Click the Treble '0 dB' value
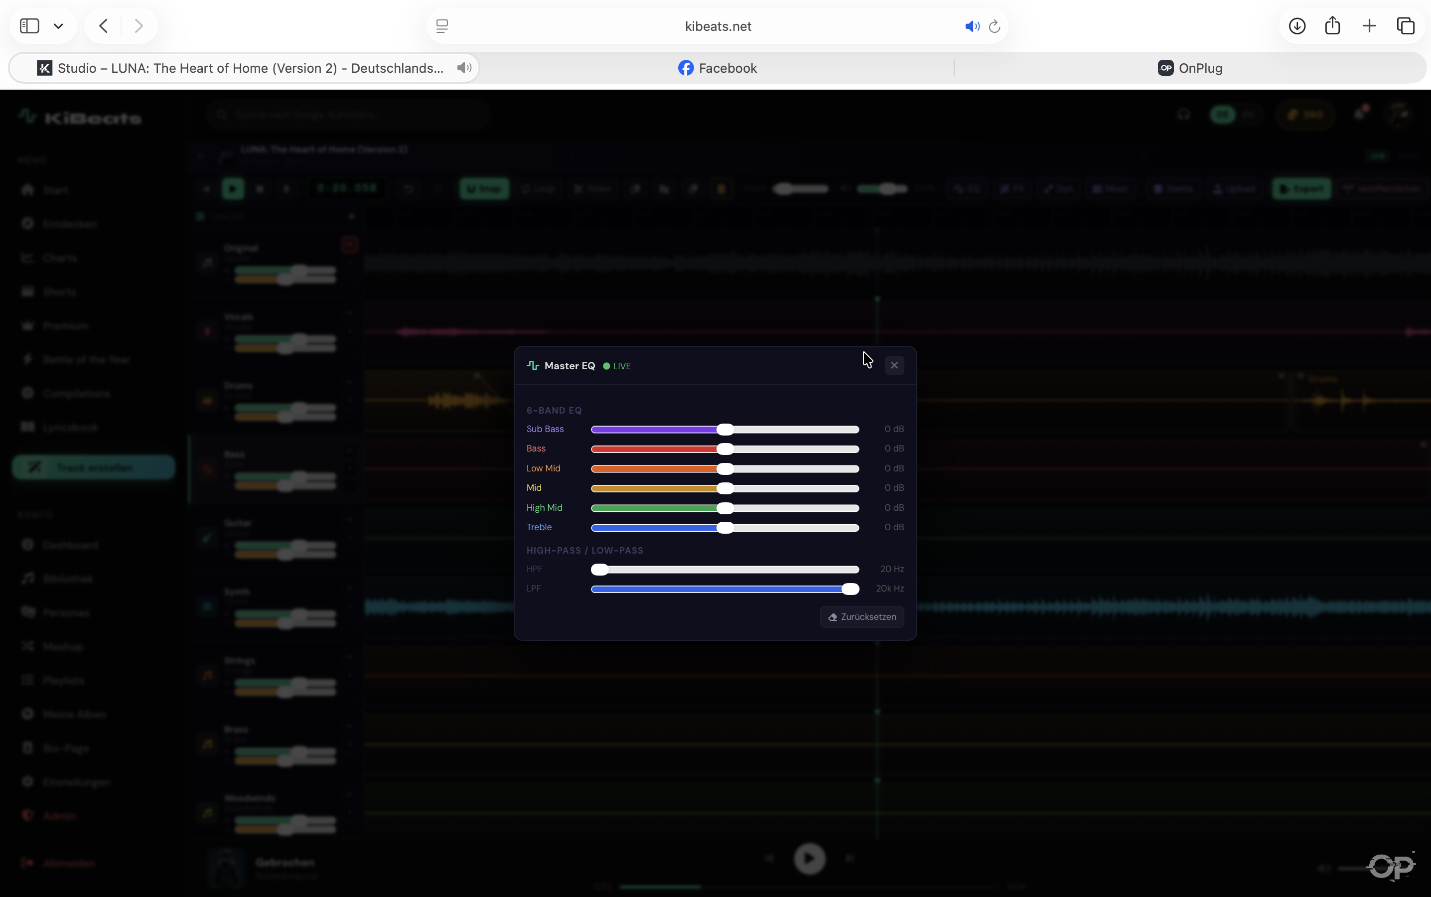 [894, 527]
